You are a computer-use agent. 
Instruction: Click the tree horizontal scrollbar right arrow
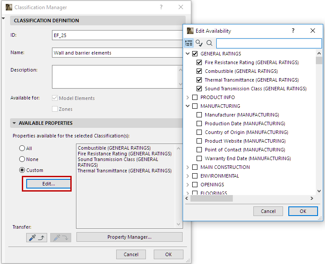[312, 199]
